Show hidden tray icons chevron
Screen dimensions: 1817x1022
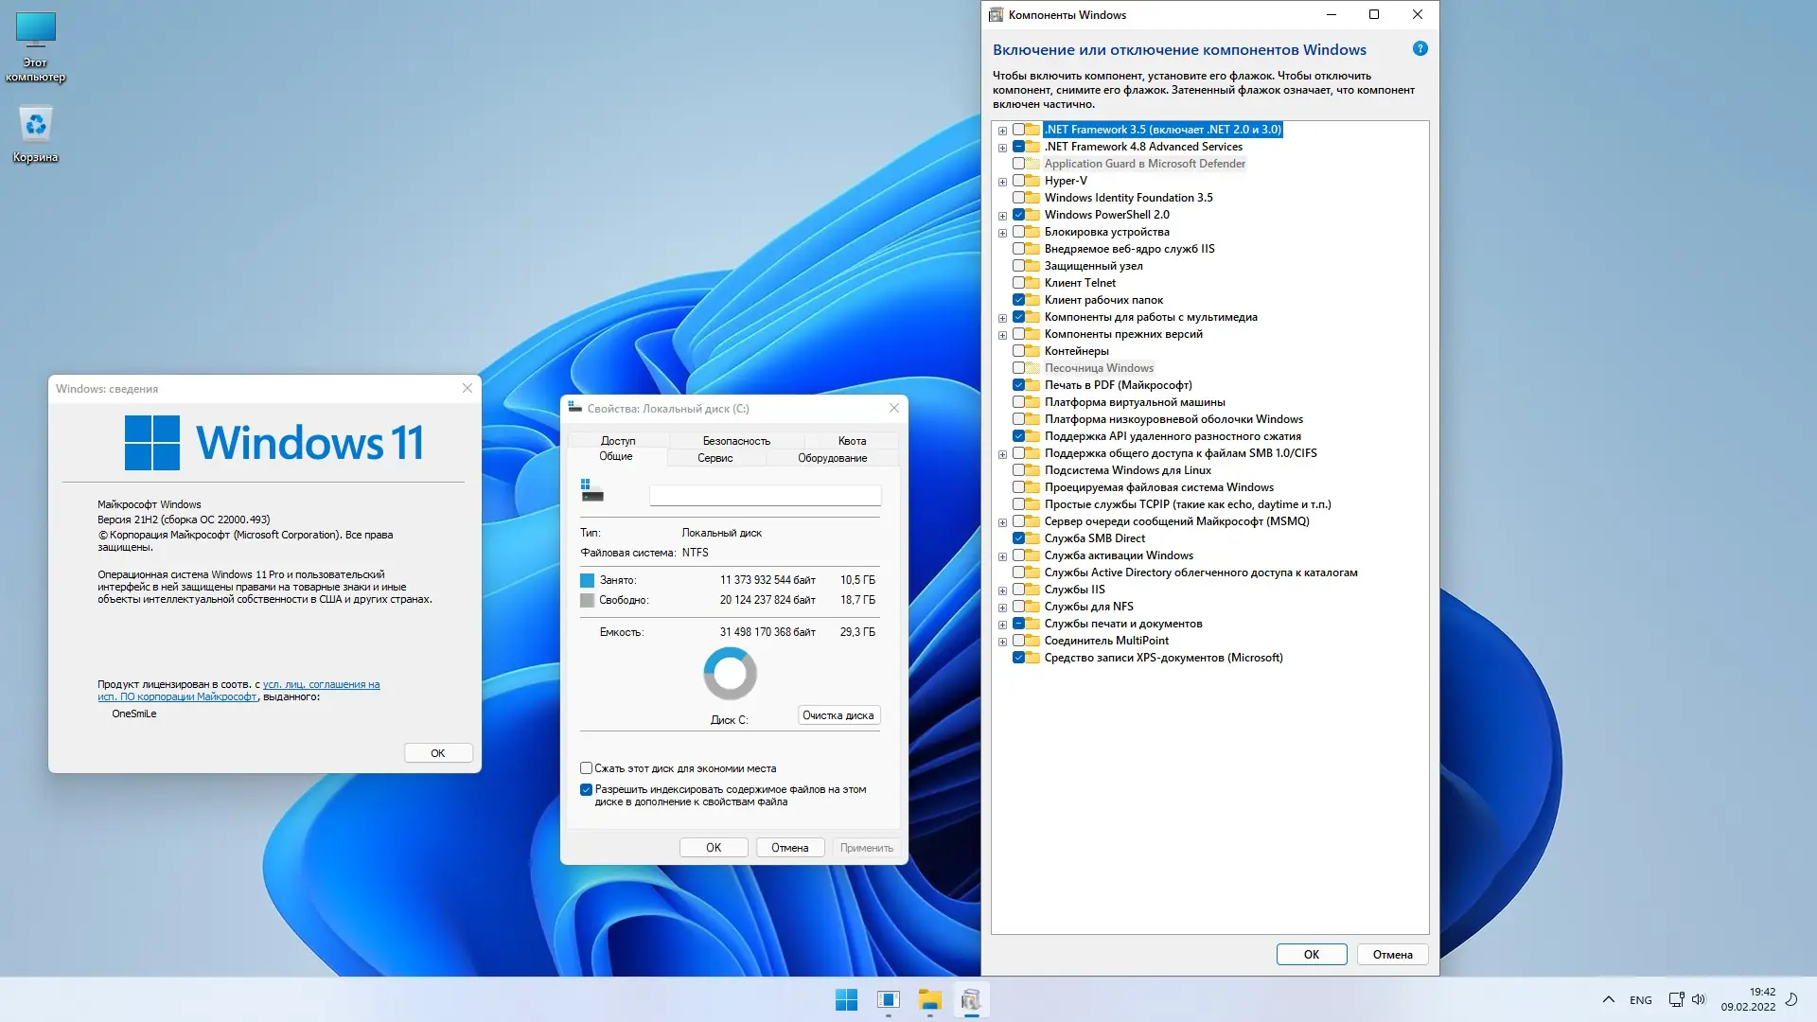click(1608, 999)
